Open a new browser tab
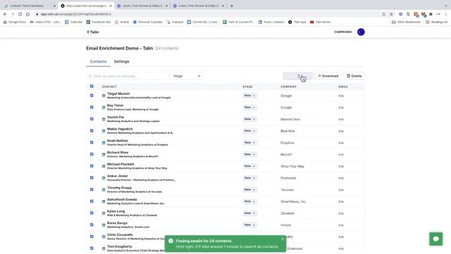 pyautogui.click(x=232, y=6)
